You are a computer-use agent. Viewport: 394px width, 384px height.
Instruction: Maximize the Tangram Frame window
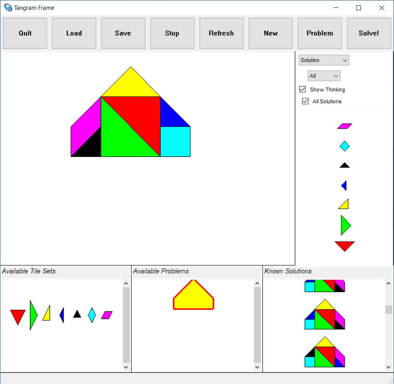click(359, 8)
